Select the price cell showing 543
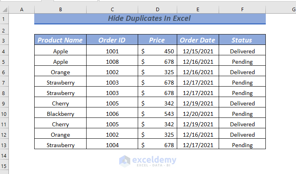This screenshot has width=296, height=174. click(157, 114)
